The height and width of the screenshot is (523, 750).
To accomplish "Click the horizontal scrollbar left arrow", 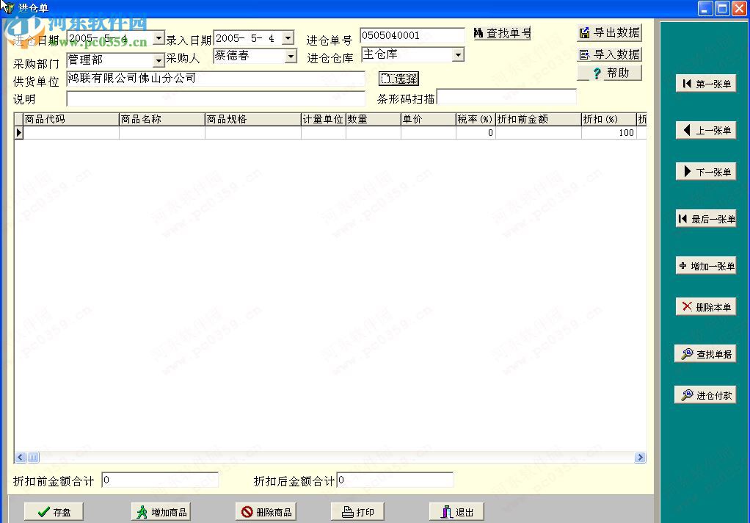I will 20,458.
